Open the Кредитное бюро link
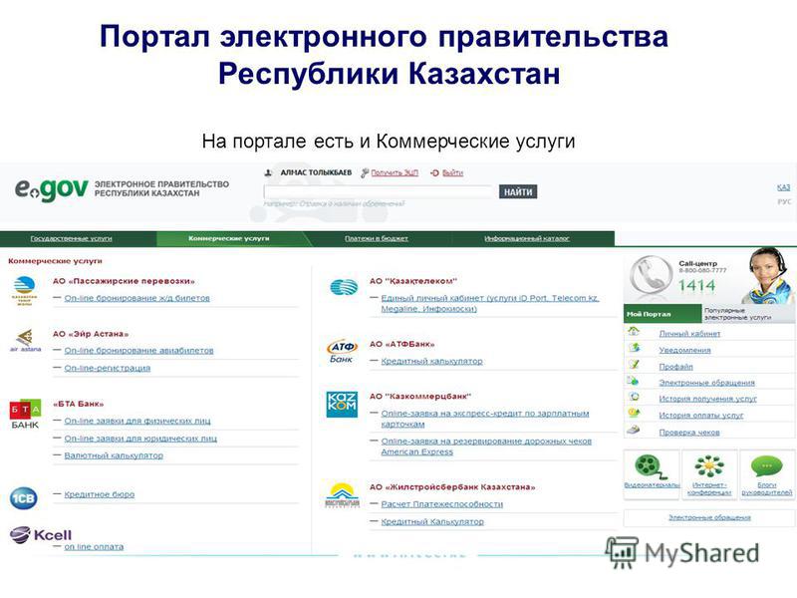The width and height of the screenshot is (797, 598). click(100, 493)
